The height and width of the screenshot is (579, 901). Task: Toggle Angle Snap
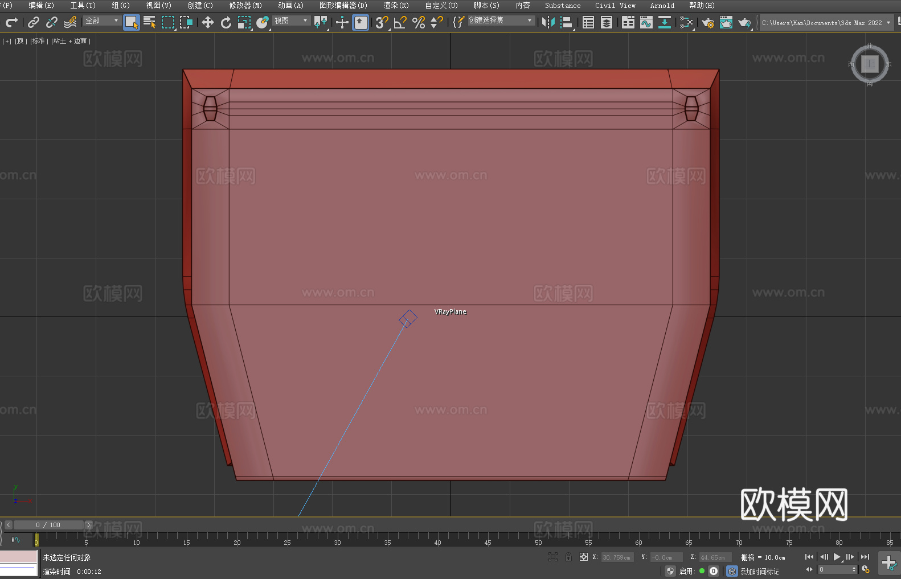point(400,22)
